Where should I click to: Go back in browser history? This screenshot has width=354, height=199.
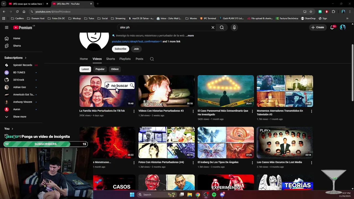coord(4,12)
